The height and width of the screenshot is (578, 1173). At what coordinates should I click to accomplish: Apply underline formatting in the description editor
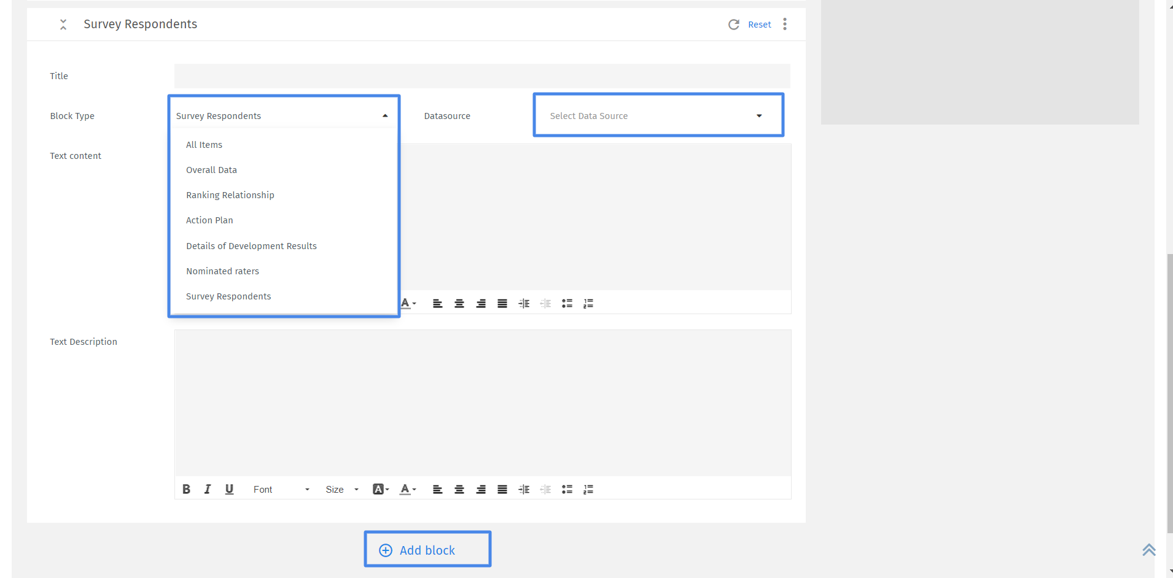229,489
